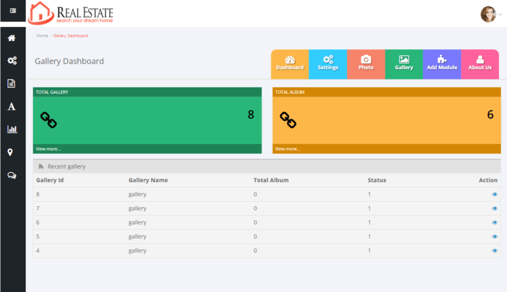Open the map marker icon in sidebar
Image resolution: width=507 pixels, height=292 pixels.
click(x=10, y=152)
